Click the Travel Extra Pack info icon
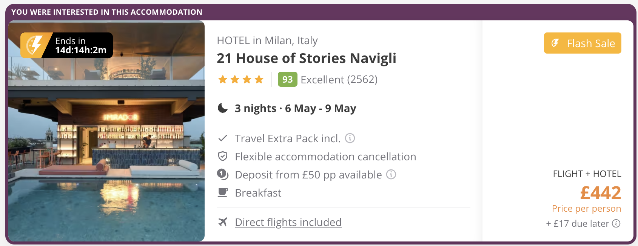638x246 pixels. (x=350, y=138)
